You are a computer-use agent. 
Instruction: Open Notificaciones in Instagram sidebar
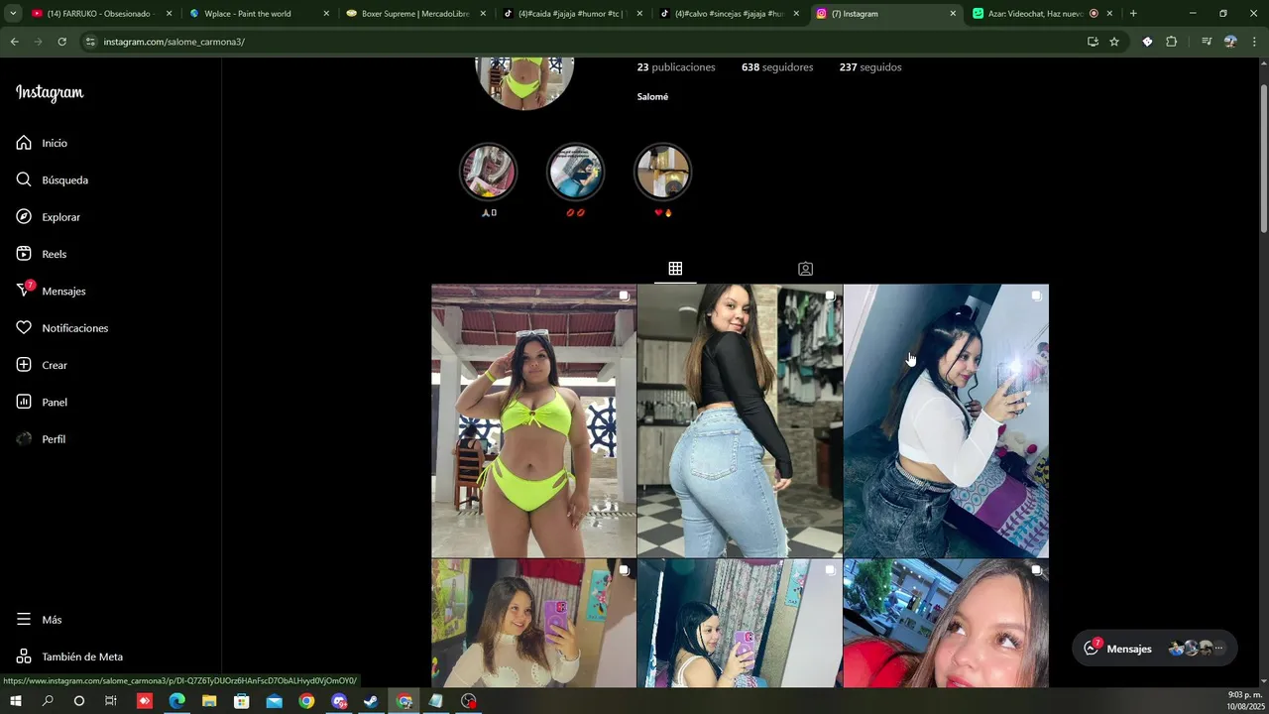61,328
